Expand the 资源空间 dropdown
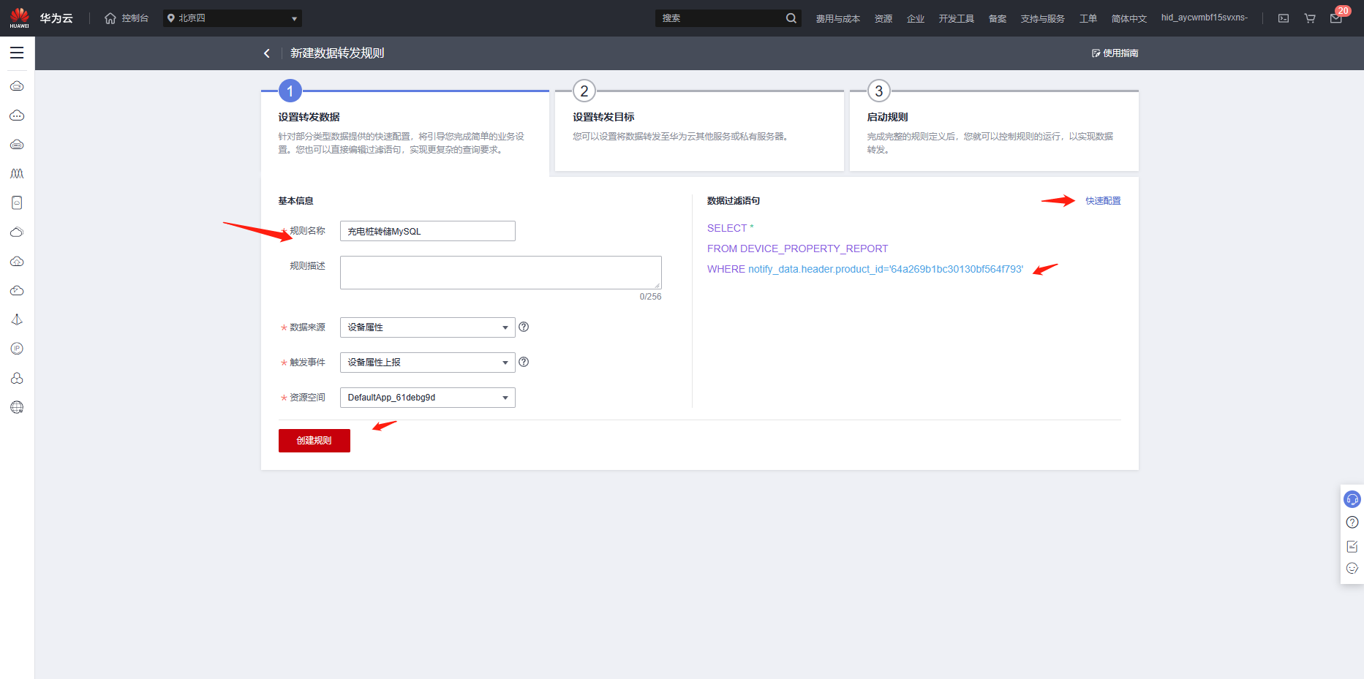The width and height of the screenshot is (1364, 679). [x=428, y=398]
